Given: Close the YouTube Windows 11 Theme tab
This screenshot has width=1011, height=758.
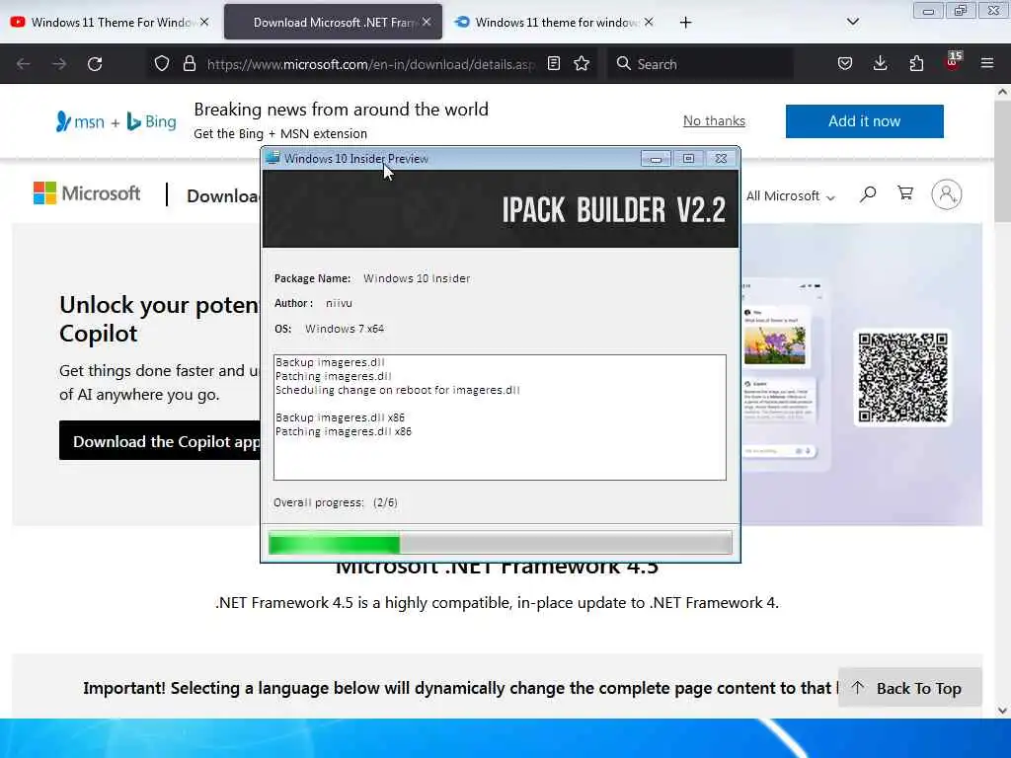Looking at the screenshot, I should pos(204,22).
